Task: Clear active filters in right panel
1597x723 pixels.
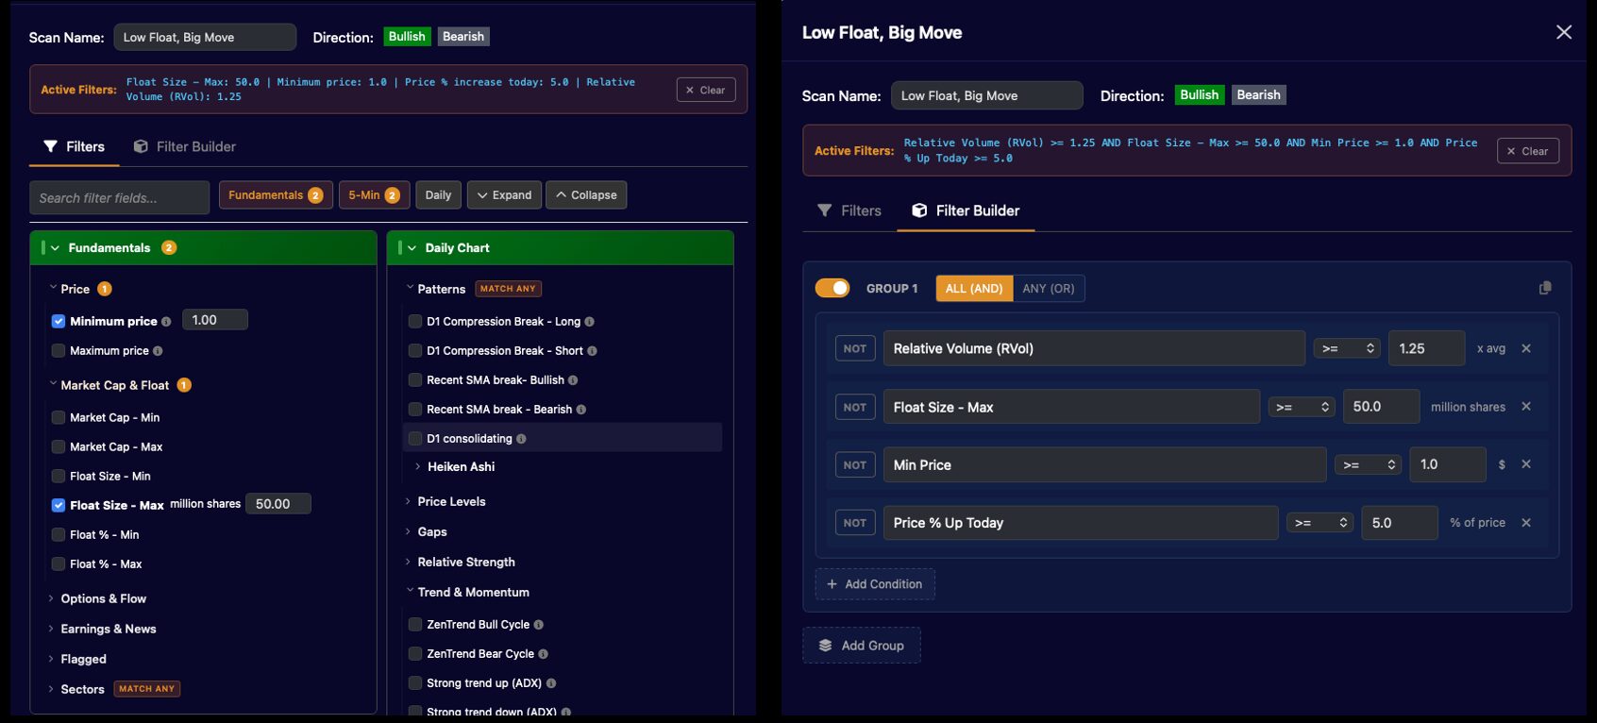Action: tap(1527, 151)
